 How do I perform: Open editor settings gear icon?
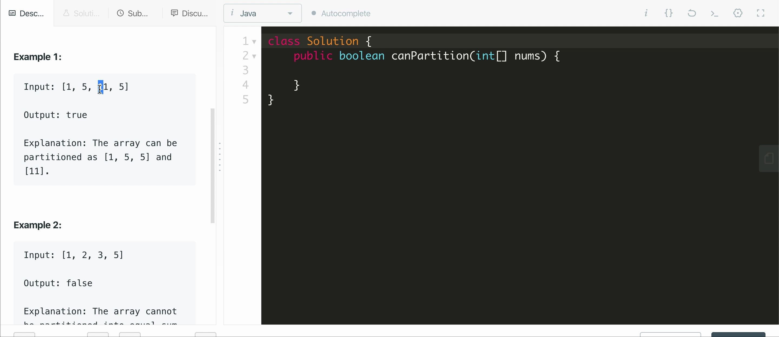738,13
